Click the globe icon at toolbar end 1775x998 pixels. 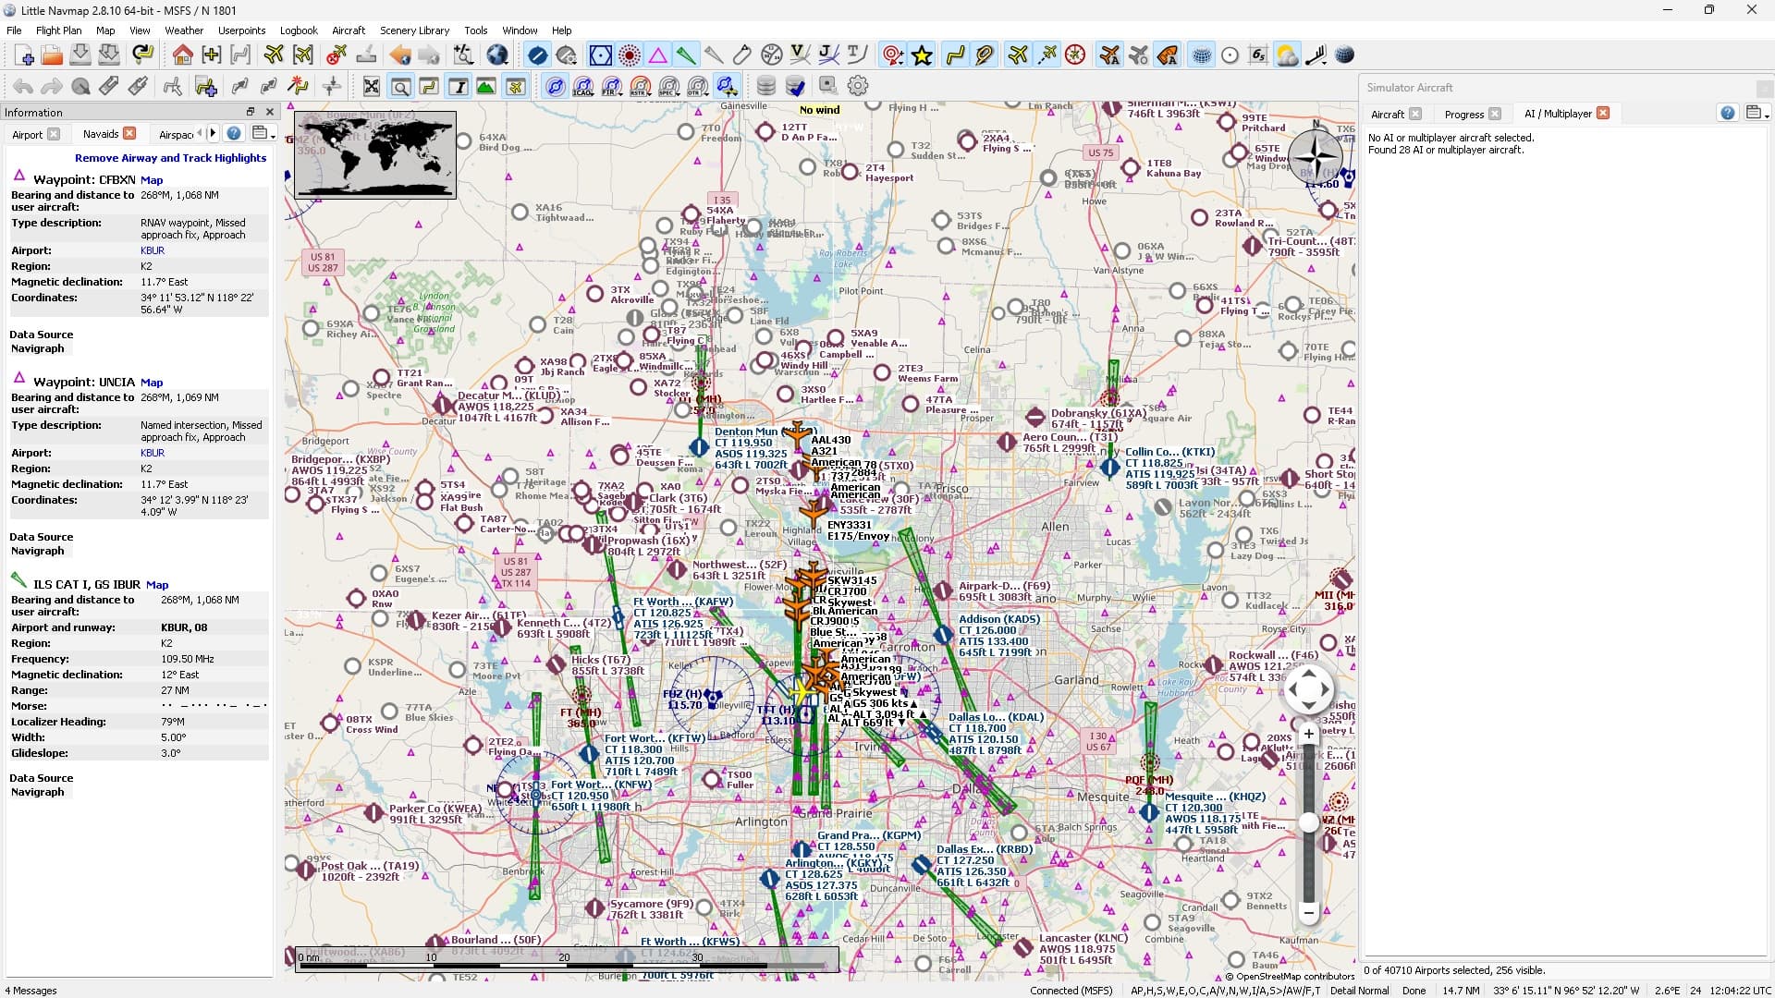pos(1344,55)
